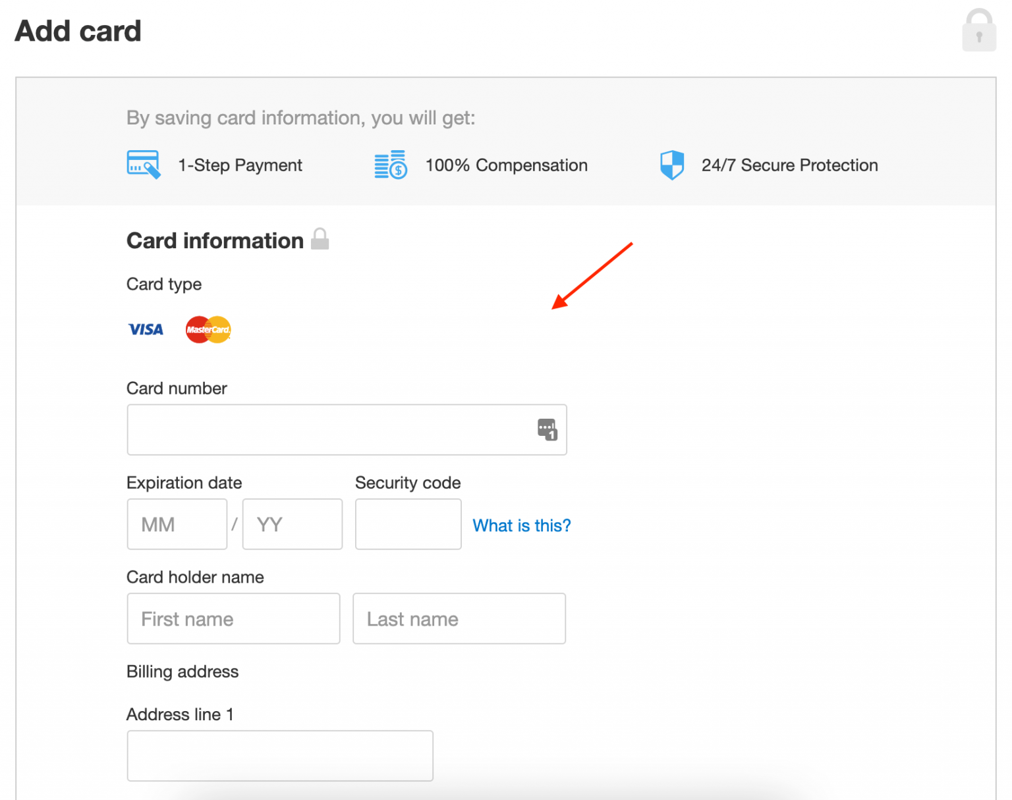
Task: Click the padlock icon in the page header
Action: (979, 30)
